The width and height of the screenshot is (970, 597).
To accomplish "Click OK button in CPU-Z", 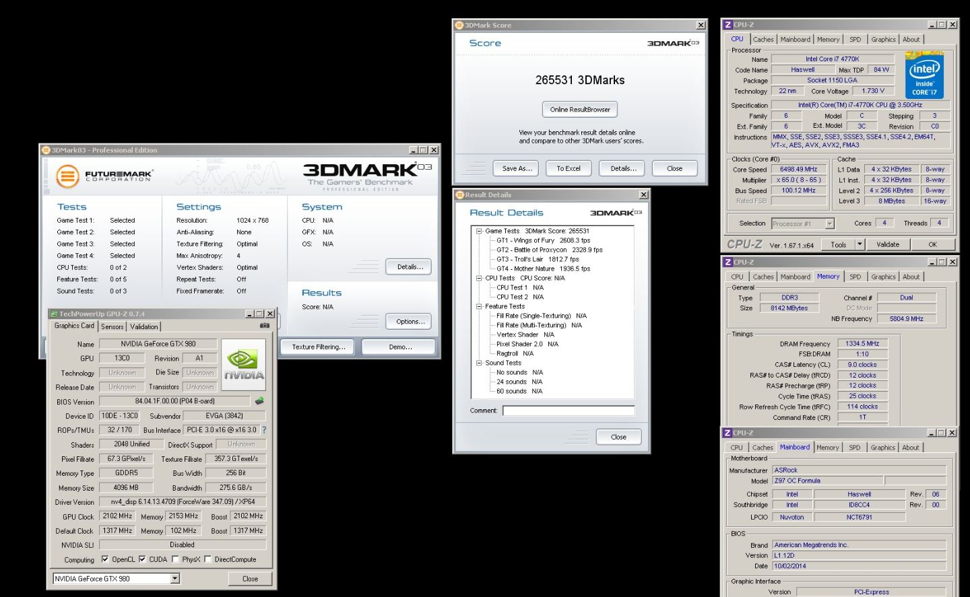I will click(932, 244).
